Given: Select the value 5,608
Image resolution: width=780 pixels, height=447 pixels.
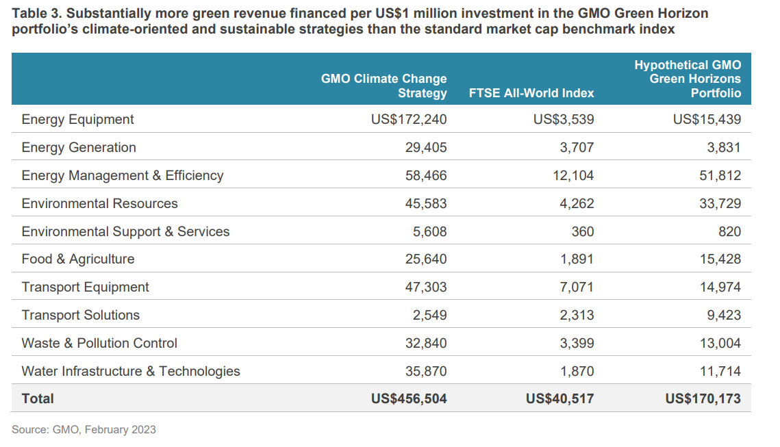Looking at the screenshot, I should click(x=429, y=231).
